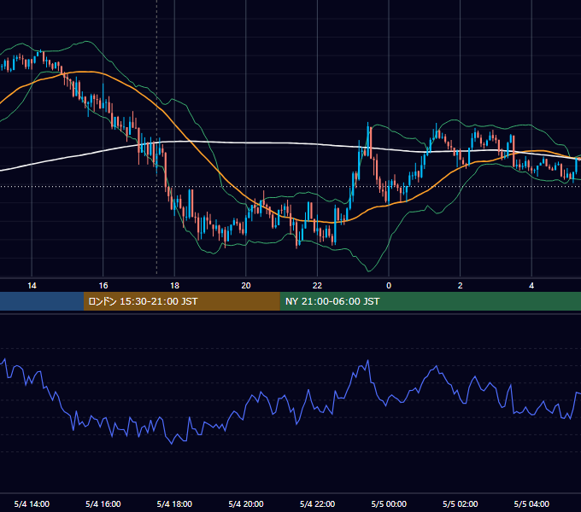Click the 22 hour label on price chart axis
The width and height of the screenshot is (581, 512).
(317, 286)
